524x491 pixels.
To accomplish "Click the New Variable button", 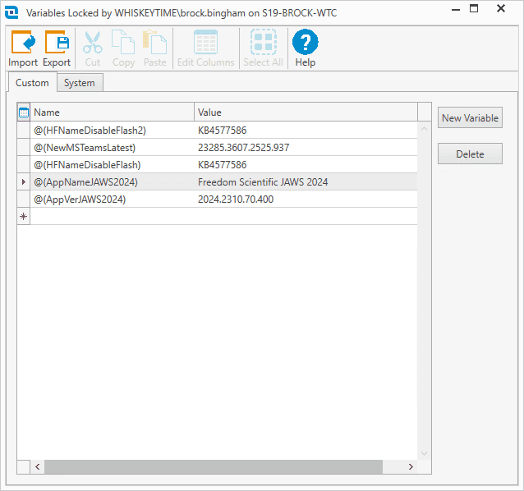I will [470, 118].
